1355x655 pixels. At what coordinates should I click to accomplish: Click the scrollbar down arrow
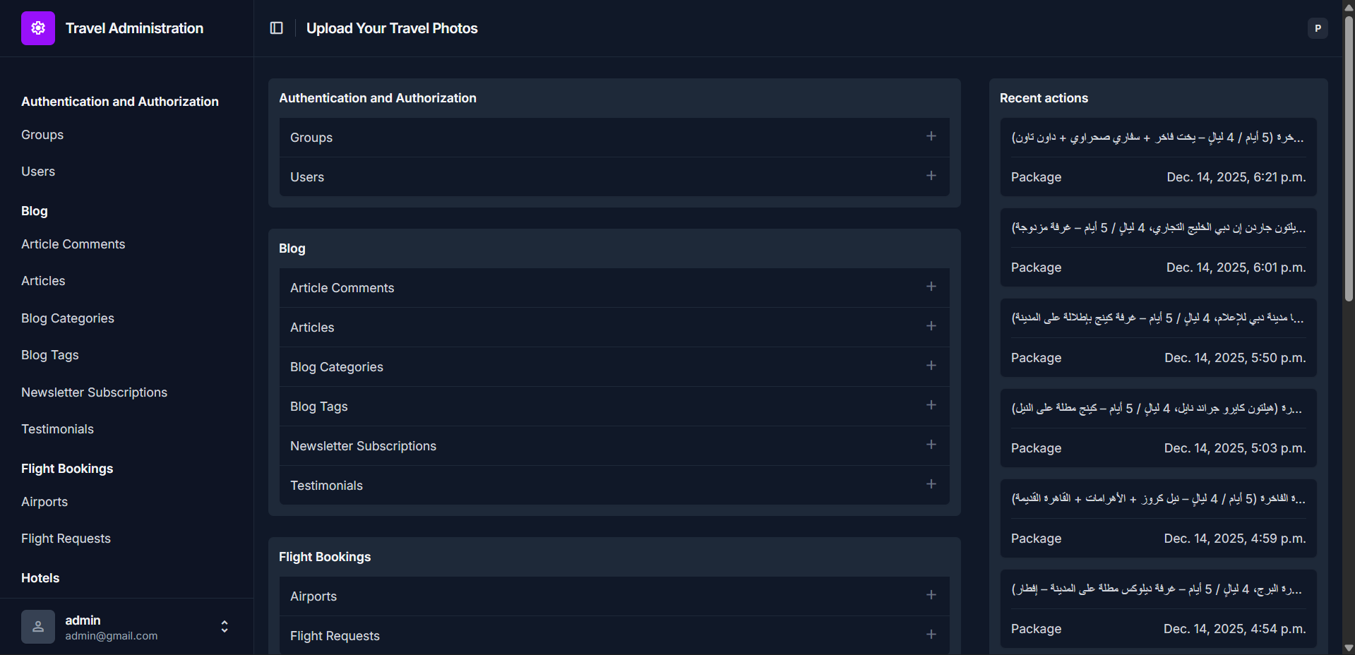(1349, 648)
